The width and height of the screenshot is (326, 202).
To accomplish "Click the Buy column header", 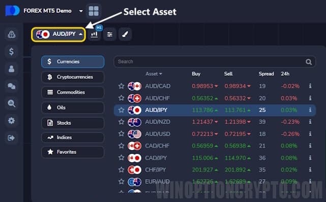I will click(x=196, y=74).
